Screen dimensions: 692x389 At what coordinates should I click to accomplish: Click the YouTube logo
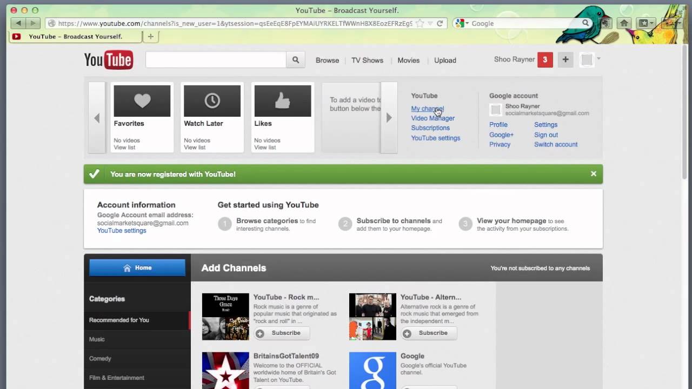point(108,60)
